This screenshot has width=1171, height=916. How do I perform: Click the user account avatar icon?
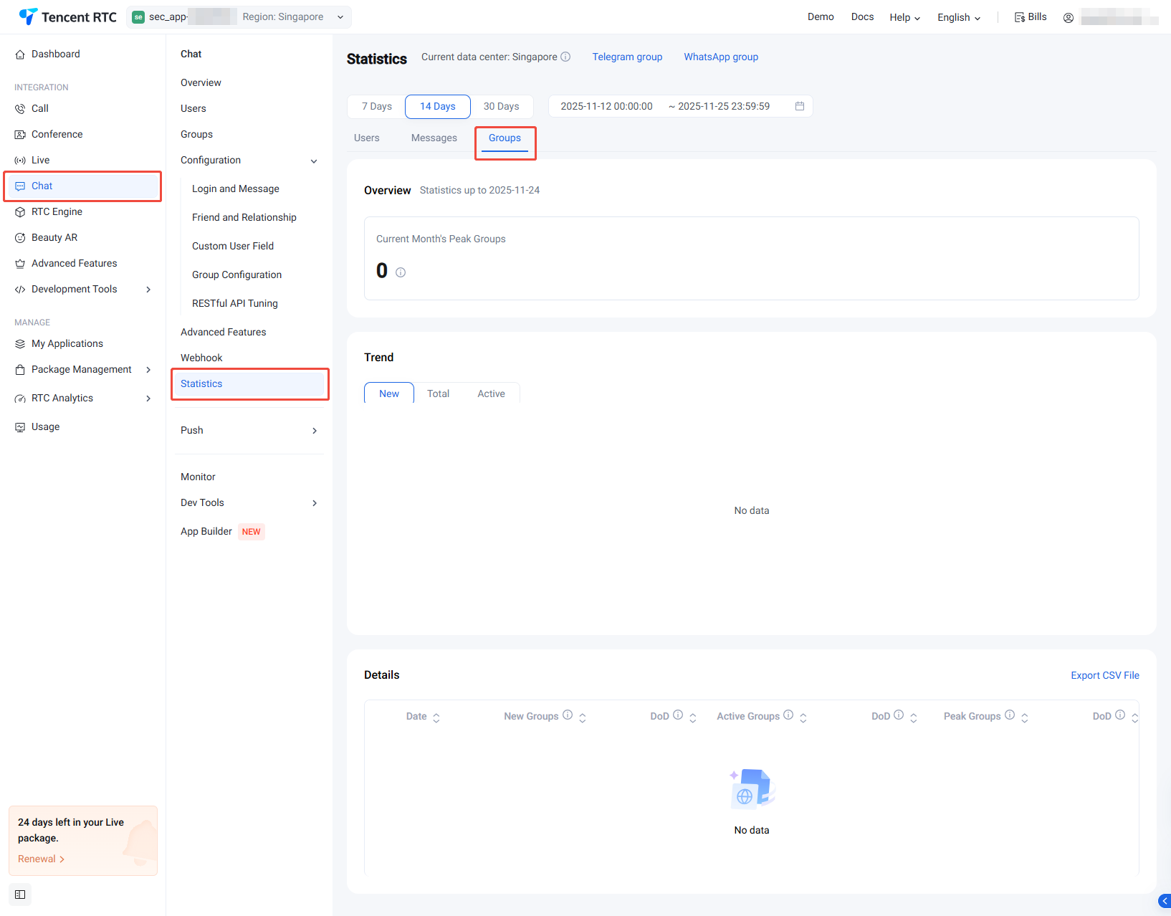1068,18
